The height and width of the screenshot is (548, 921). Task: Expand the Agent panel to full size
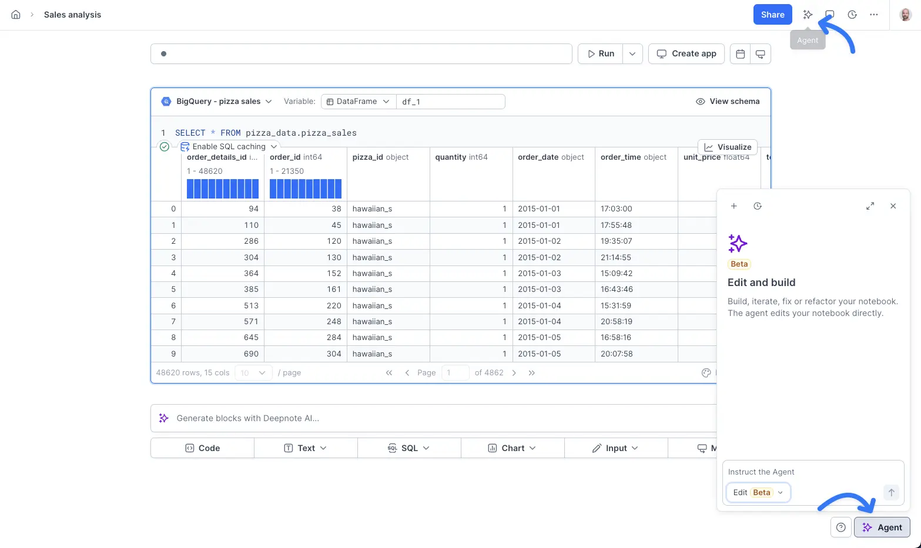click(870, 206)
